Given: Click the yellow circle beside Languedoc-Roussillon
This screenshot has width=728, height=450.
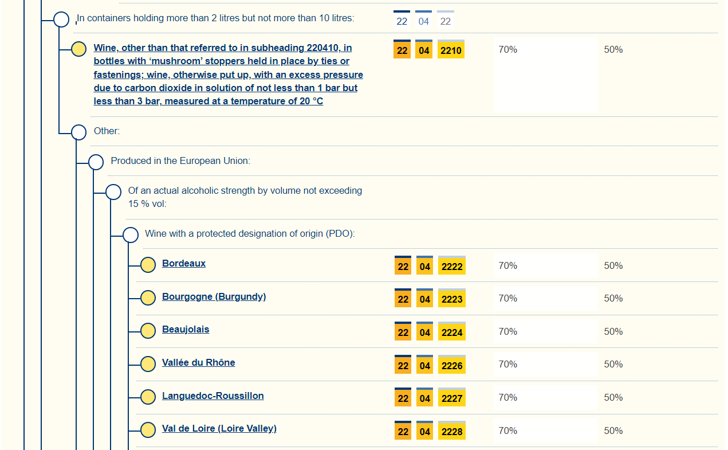Looking at the screenshot, I should click(148, 397).
